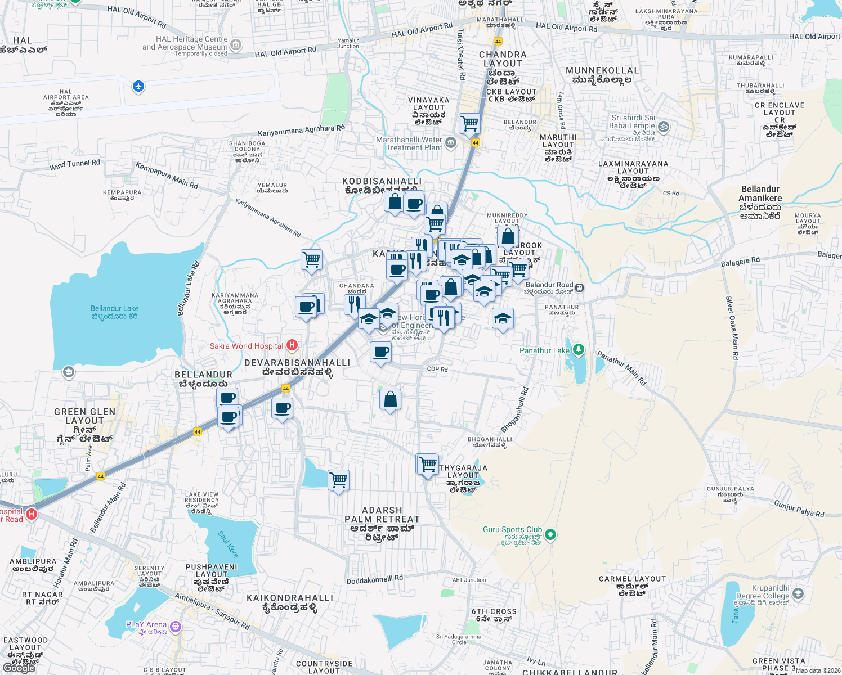Screen dimensions: 842x675
Task: Select the purple PLaY Arena marker
Action: point(176,625)
